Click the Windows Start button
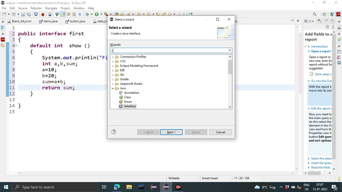The height and width of the screenshot is (192, 342). pyautogui.click(x=6, y=187)
